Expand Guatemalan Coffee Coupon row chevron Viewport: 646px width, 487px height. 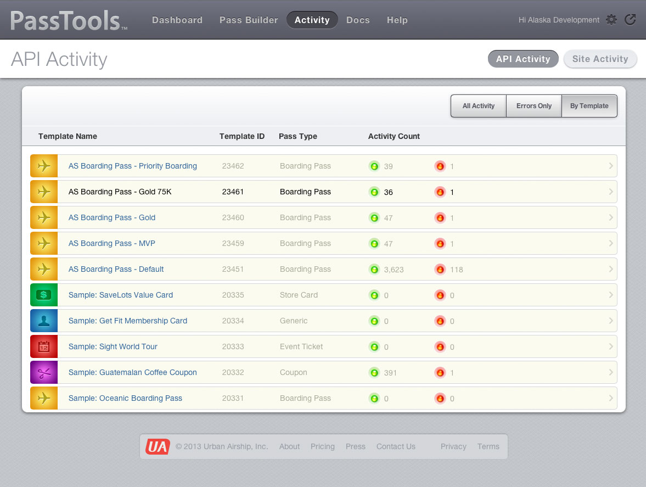pyautogui.click(x=610, y=372)
